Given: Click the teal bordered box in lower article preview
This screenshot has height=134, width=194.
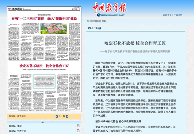Looking at the screenshot, I should tap(44, 81).
